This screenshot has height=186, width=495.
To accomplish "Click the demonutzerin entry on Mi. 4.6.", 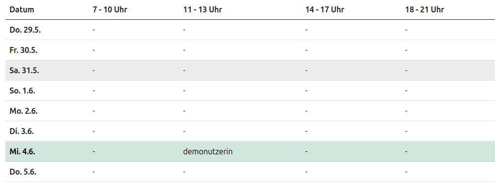I will (x=208, y=152).
